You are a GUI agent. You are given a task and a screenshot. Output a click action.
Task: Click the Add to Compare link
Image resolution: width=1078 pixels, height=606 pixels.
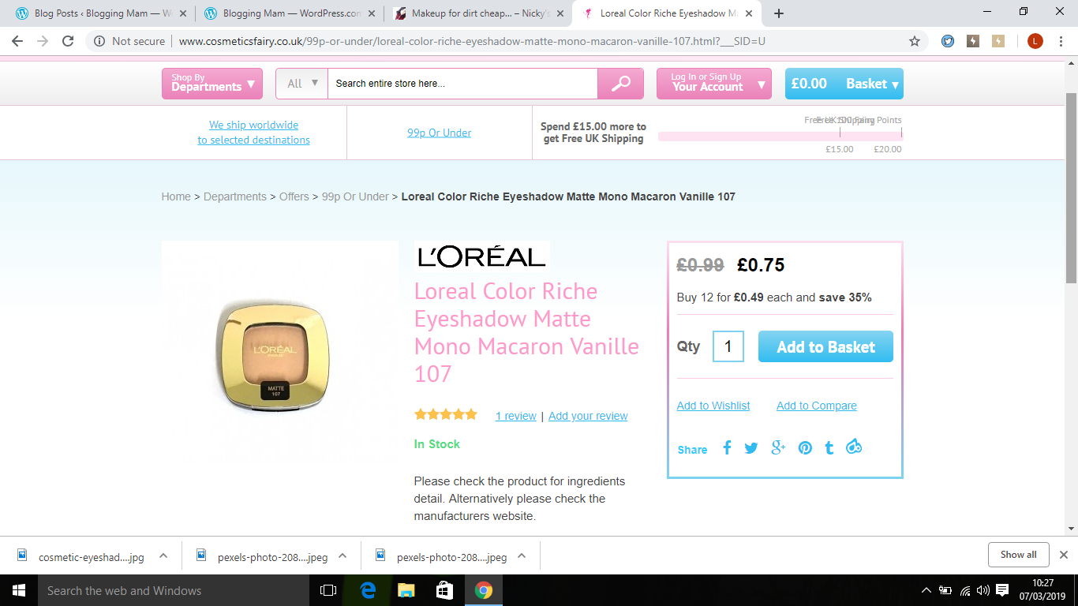[x=817, y=406]
